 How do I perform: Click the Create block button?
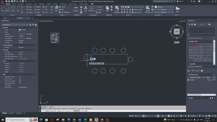(x=62, y=7)
